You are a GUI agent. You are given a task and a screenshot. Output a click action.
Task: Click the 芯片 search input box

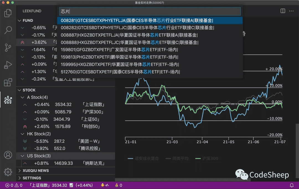[150, 11]
